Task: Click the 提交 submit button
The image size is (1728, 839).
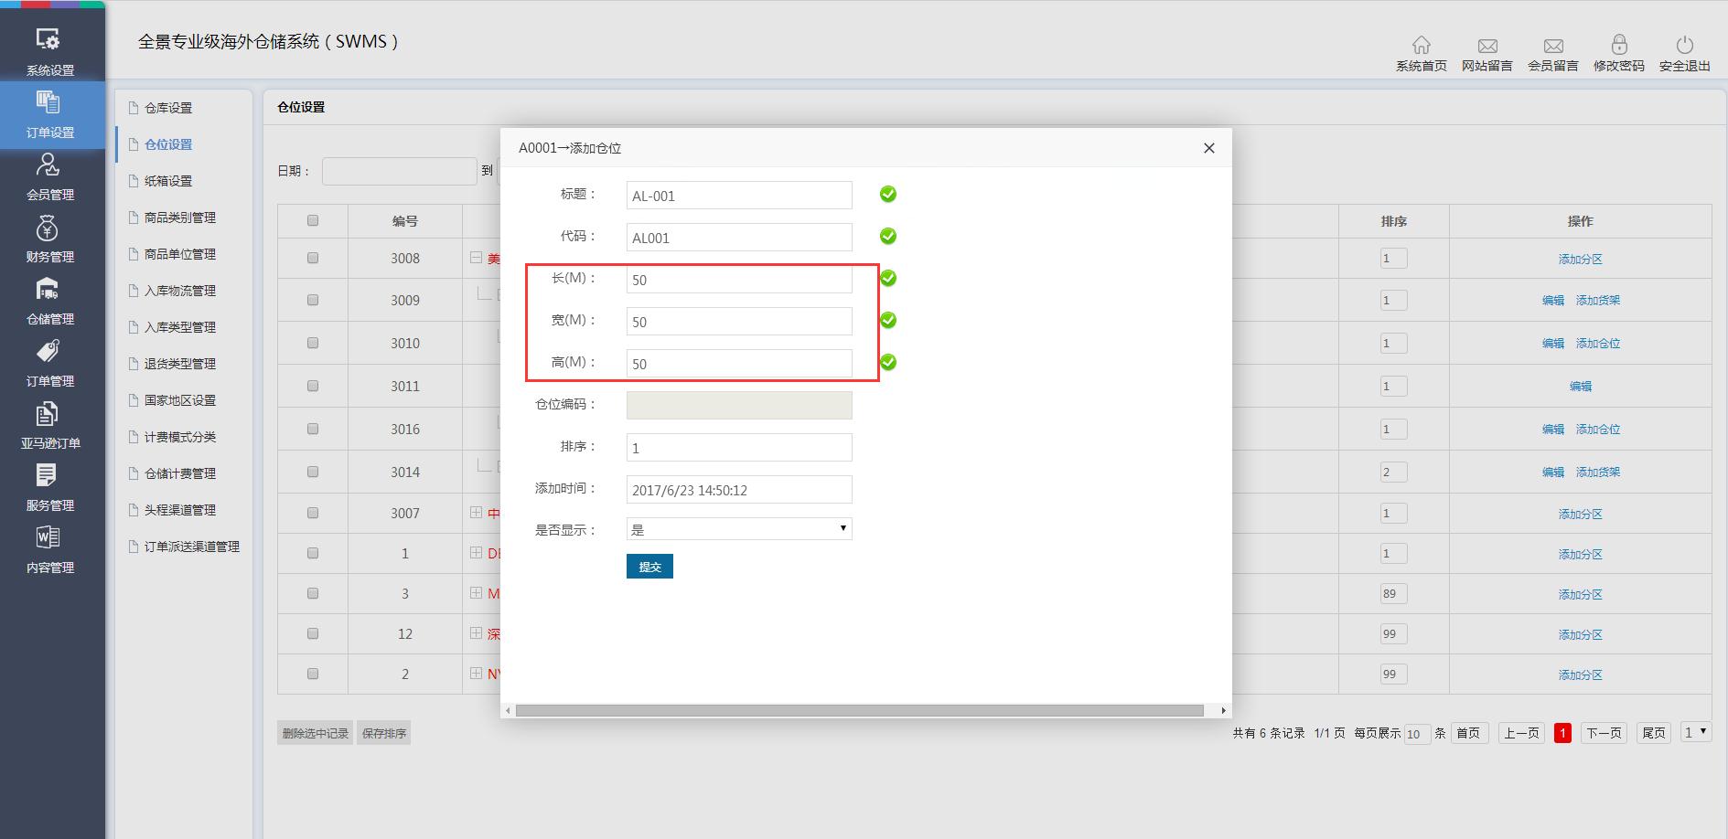Action: point(649,567)
